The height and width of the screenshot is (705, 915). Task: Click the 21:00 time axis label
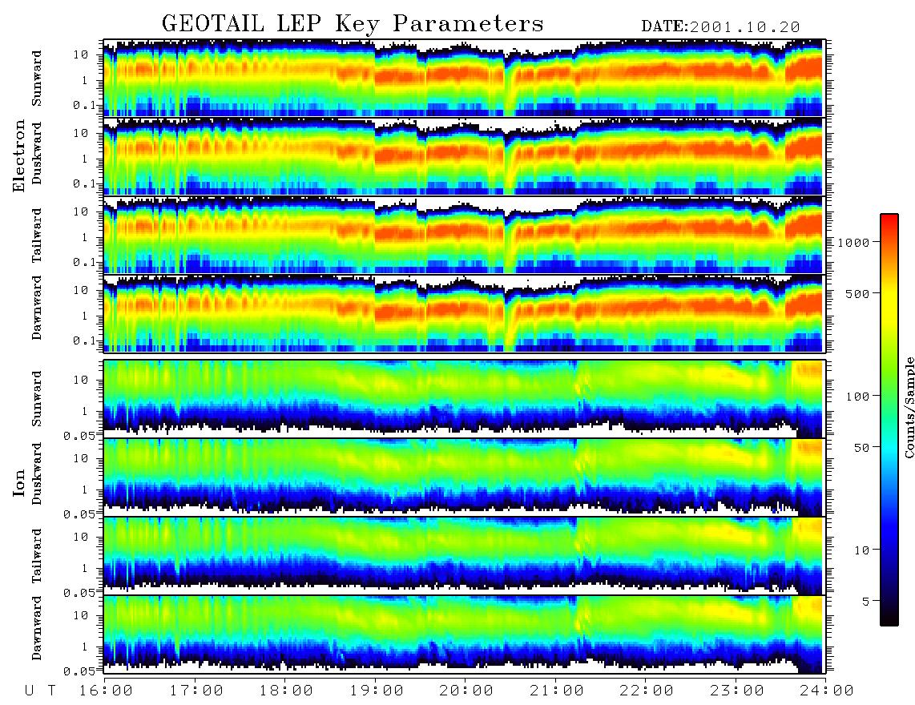[x=556, y=691]
